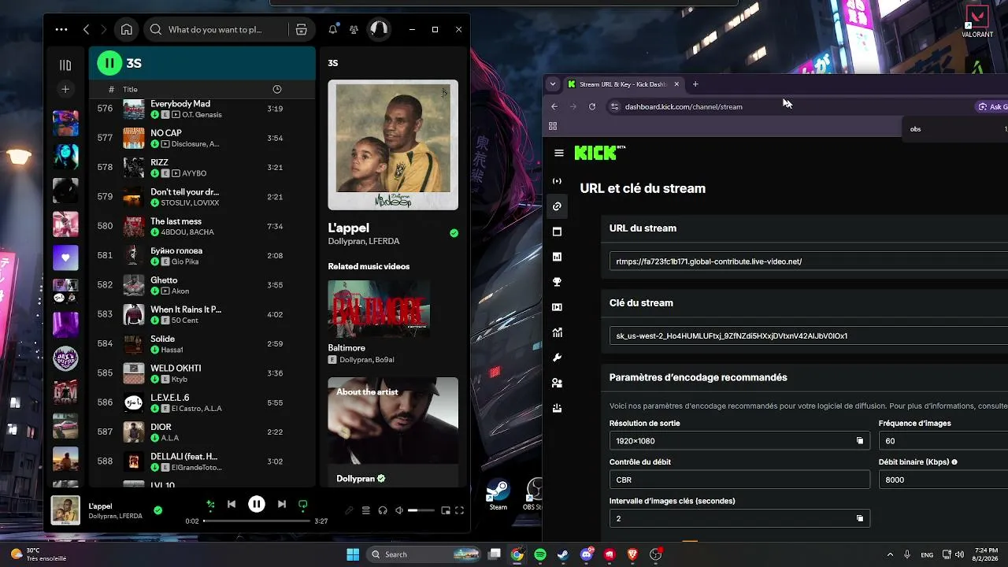Click the Clé du stream key field
Screen dimensions: 1008x567
click(809, 336)
